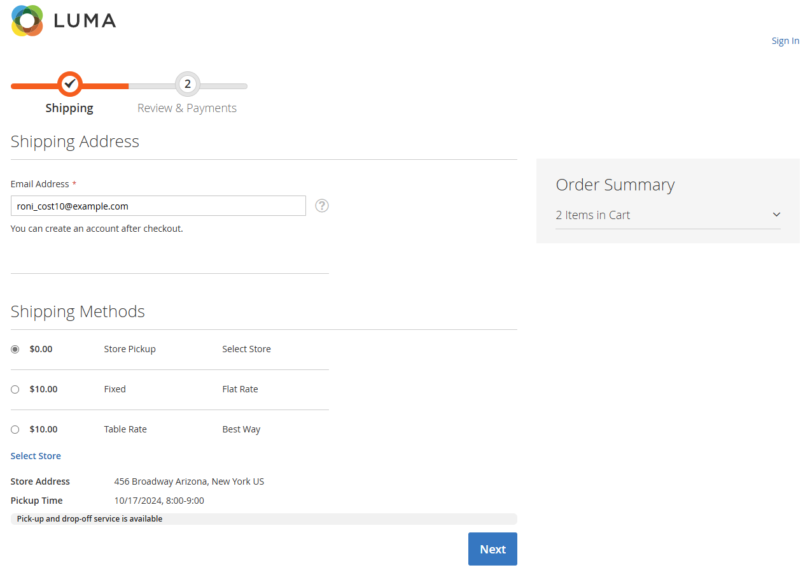Click the LUMA wordmark text

(85, 21)
